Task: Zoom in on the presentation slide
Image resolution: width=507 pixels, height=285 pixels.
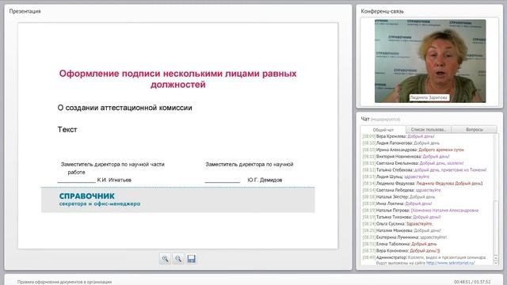Action: point(165,259)
